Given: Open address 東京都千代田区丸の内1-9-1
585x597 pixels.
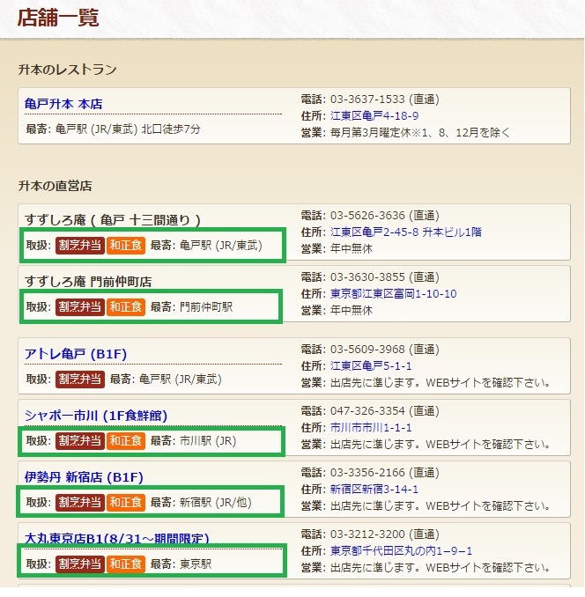Looking at the screenshot, I should pyautogui.click(x=401, y=551).
